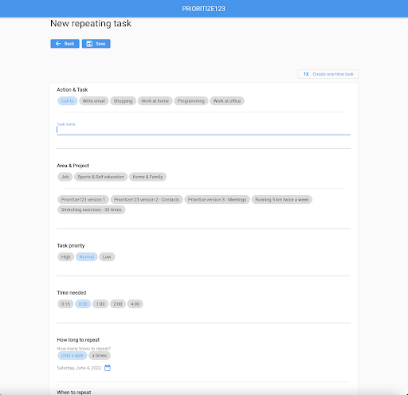Select Home & Family area chip
408x395 pixels.
[147, 177]
